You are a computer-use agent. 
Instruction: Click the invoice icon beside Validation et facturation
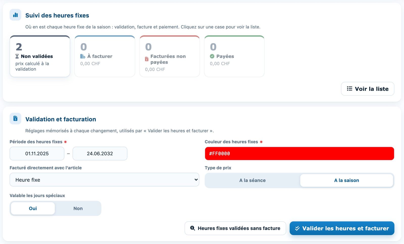coord(15,119)
